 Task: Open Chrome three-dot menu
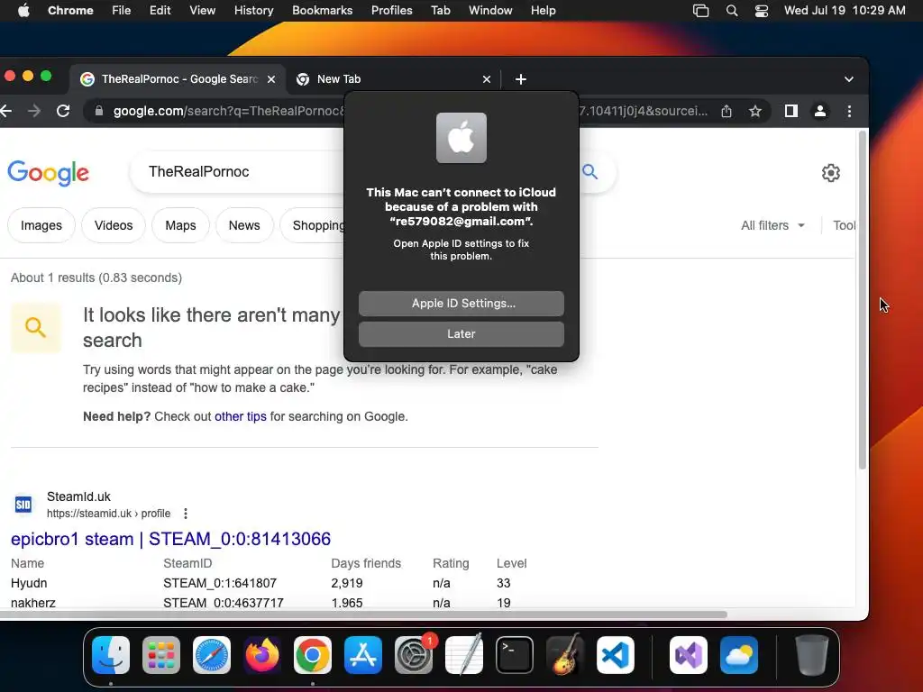849,111
